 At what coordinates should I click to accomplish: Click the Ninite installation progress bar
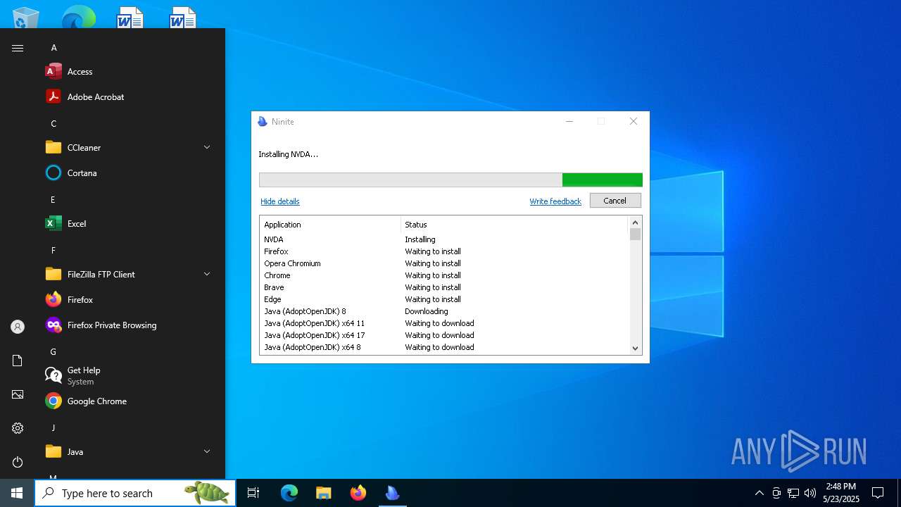pyautogui.click(x=450, y=180)
